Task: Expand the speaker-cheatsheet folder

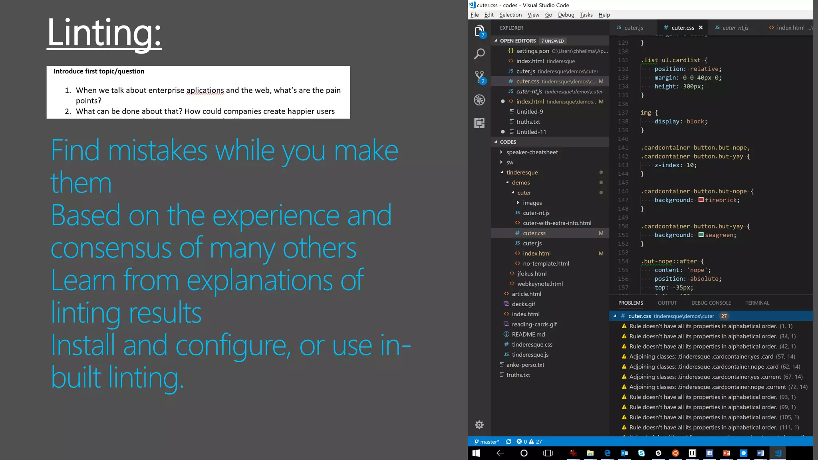Action: point(502,152)
